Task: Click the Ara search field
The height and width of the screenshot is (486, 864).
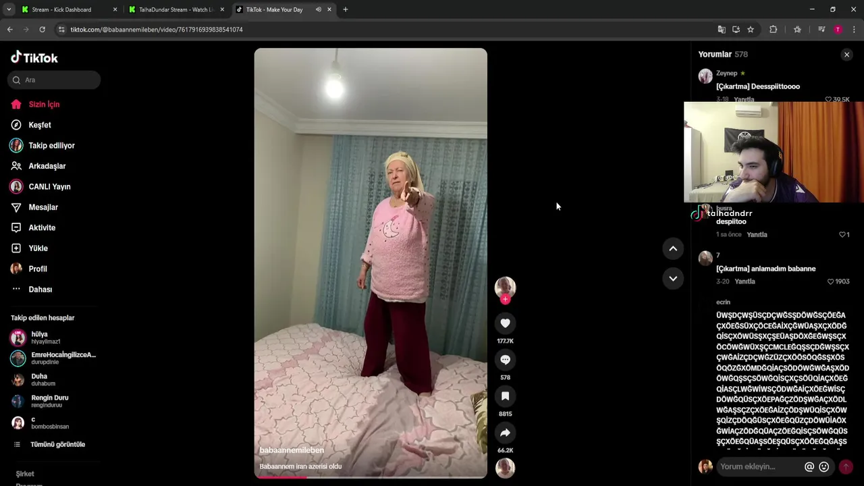Action: [x=54, y=80]
